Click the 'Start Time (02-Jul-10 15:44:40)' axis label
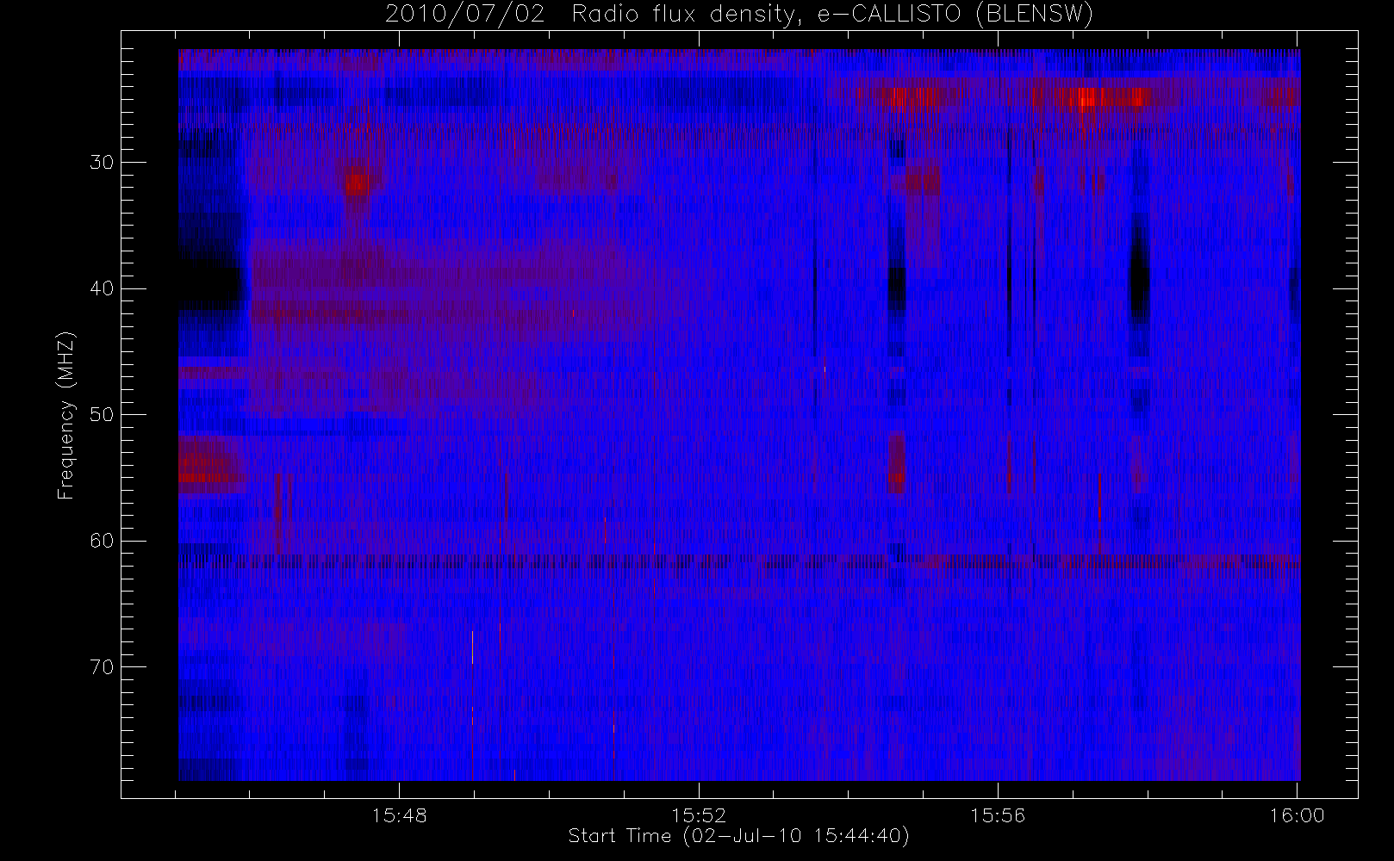 click(739, 836)
